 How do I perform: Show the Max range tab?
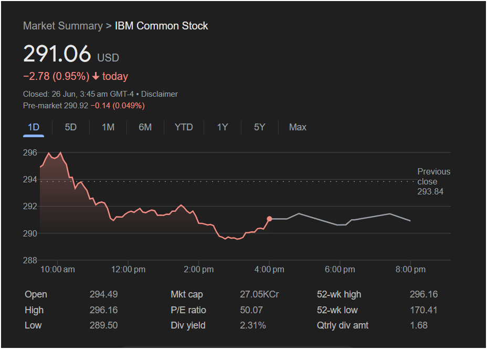tap(298, 127)
